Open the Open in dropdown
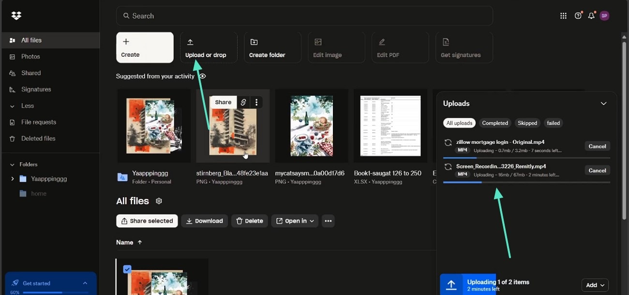Image resolution: width=629 pixels, height=295 pixels. click(295, 221)
